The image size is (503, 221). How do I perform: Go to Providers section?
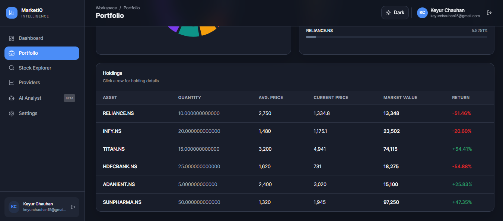pos(42,83)
